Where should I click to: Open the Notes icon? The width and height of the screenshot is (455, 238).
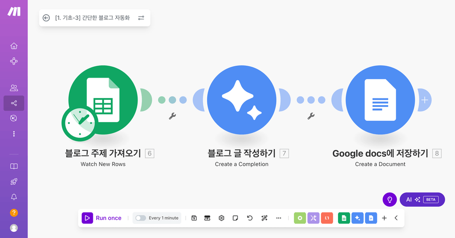point(236,218)
